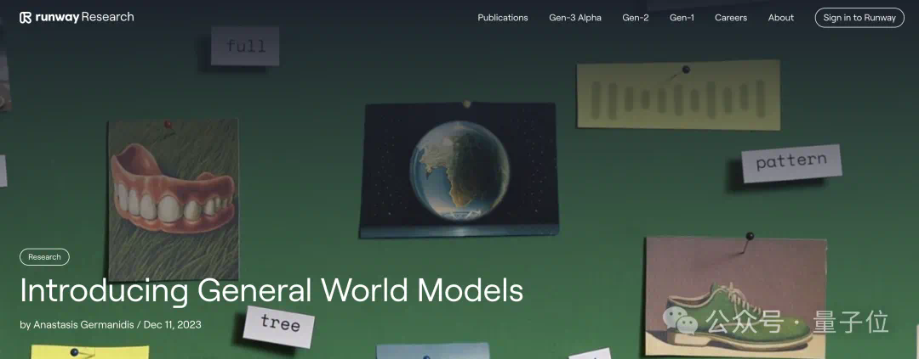Image resolution: width=919 pixels, height=359 pixels.
Task: Click the author name Anastasis Germanidis
Action: point(83,324)
